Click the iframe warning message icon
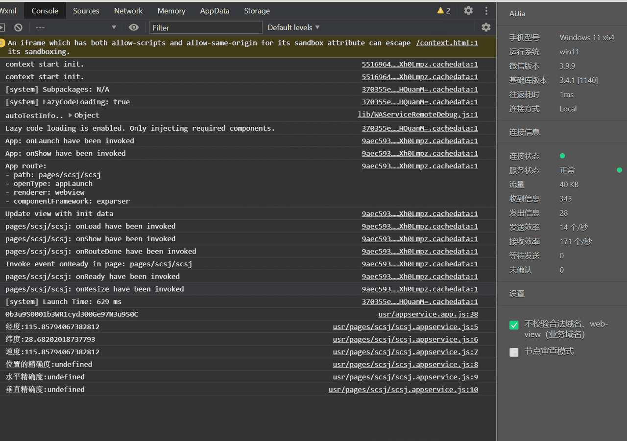 pos(2,43)
